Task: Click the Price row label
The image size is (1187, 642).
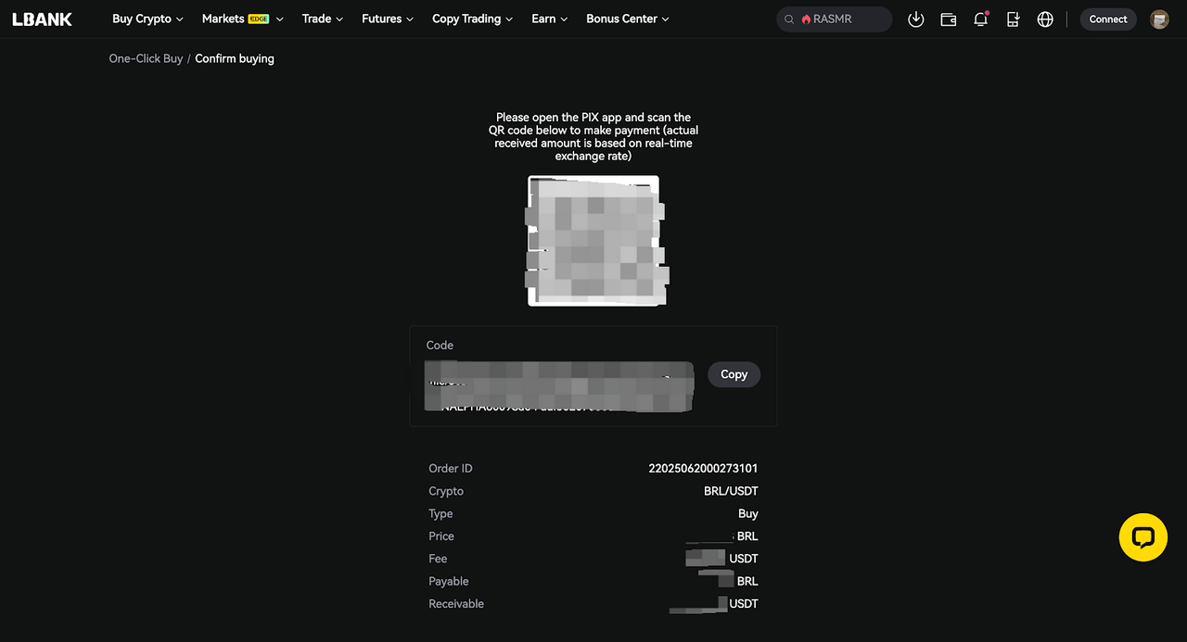Action: pos(441,536)
